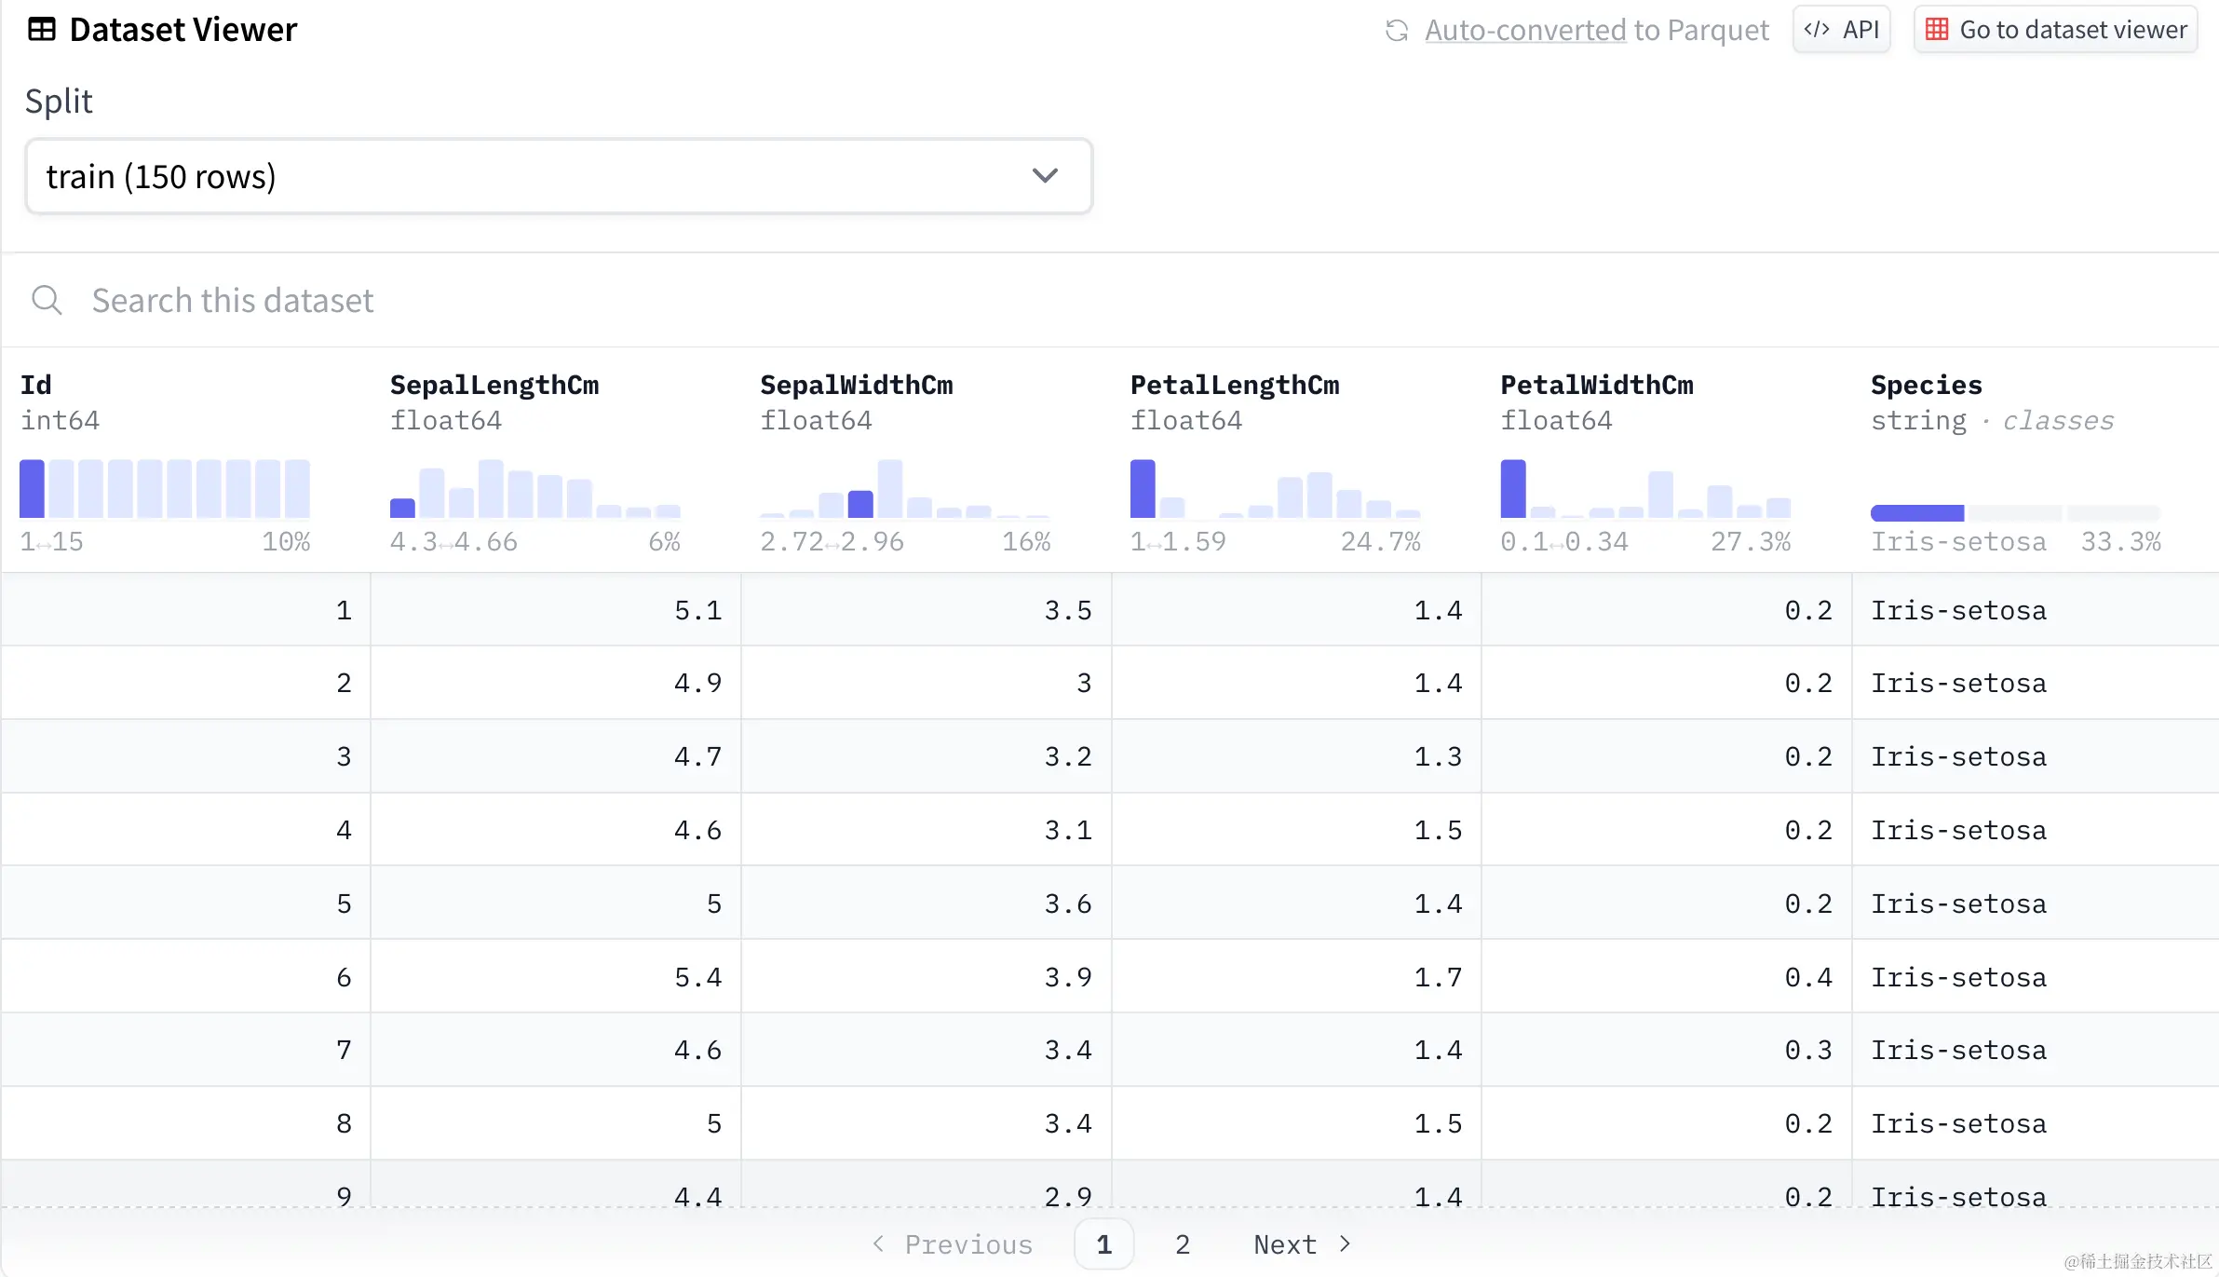Click the refresh icon beside Auto-converted to Parquet
2219x1277 pixels.
click(x=1396, y=31)
